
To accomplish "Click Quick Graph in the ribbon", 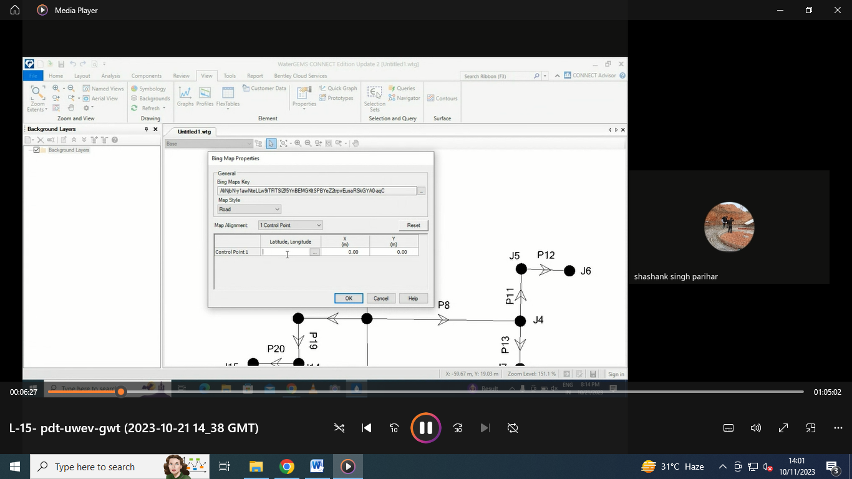I will click(x=338, y=89).
